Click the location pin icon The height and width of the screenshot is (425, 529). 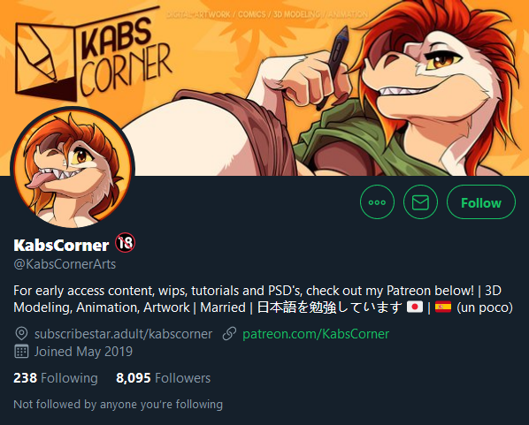pos(21,334)
